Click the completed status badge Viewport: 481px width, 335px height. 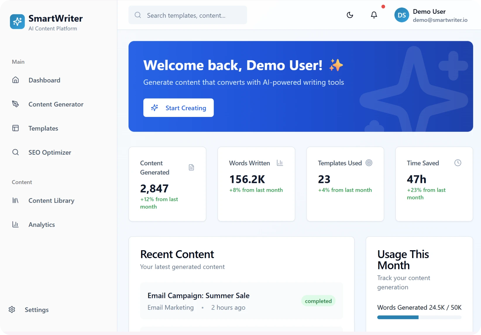318,301
